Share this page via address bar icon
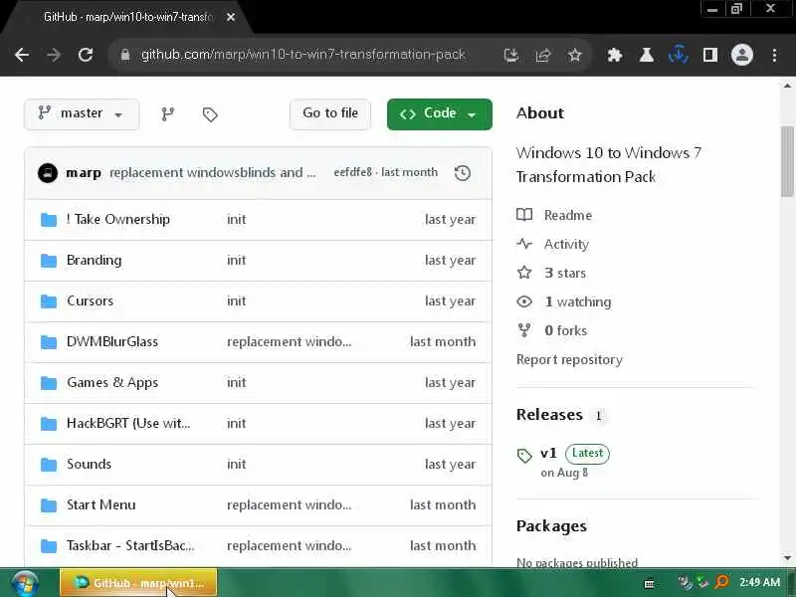This screenshot has height=597, width=796. tap(542, 55)
